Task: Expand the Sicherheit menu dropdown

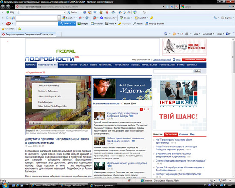Action: [209, 34]
